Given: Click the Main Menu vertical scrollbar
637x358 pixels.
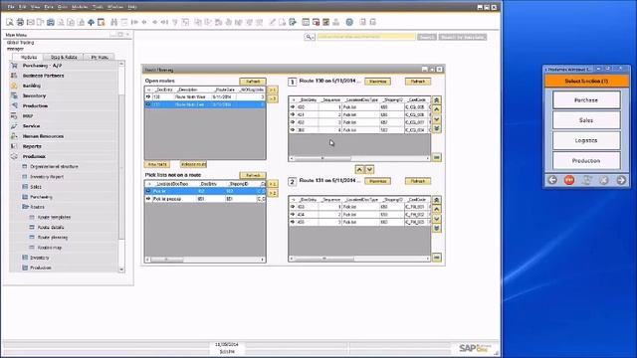Looking at the screenshot, I should pyautogui.click(x=121, y=166).
